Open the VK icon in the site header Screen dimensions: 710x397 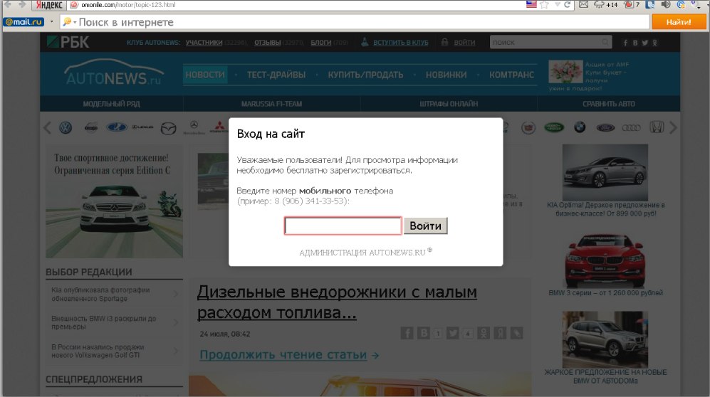click(x=635, y=43)
